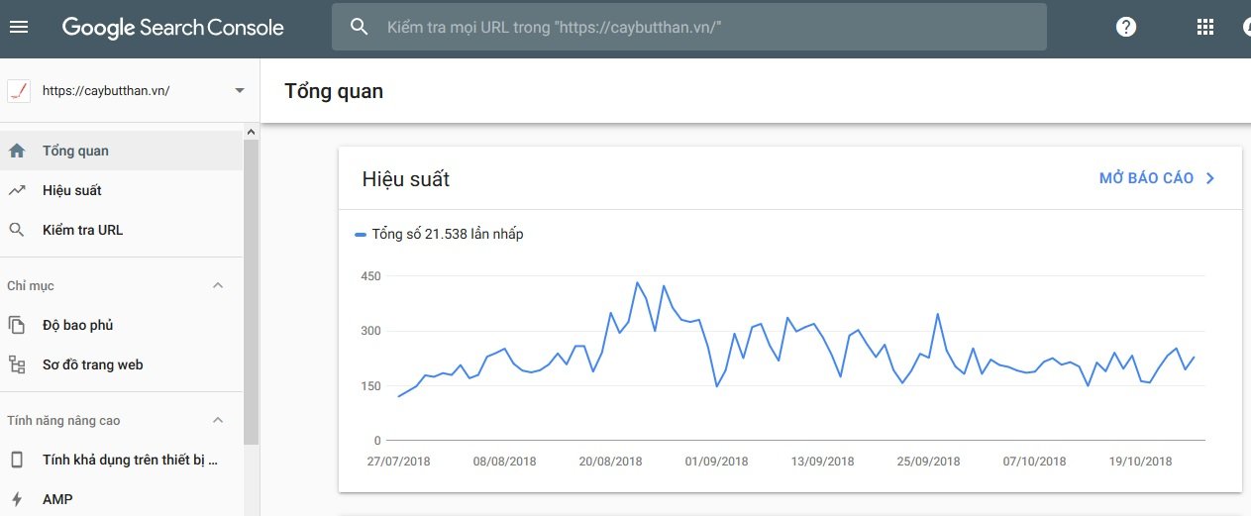This screenshot has width=1251, height=516.
Task: Click the Hiệu suất trend icon
Action: point(17,190)
